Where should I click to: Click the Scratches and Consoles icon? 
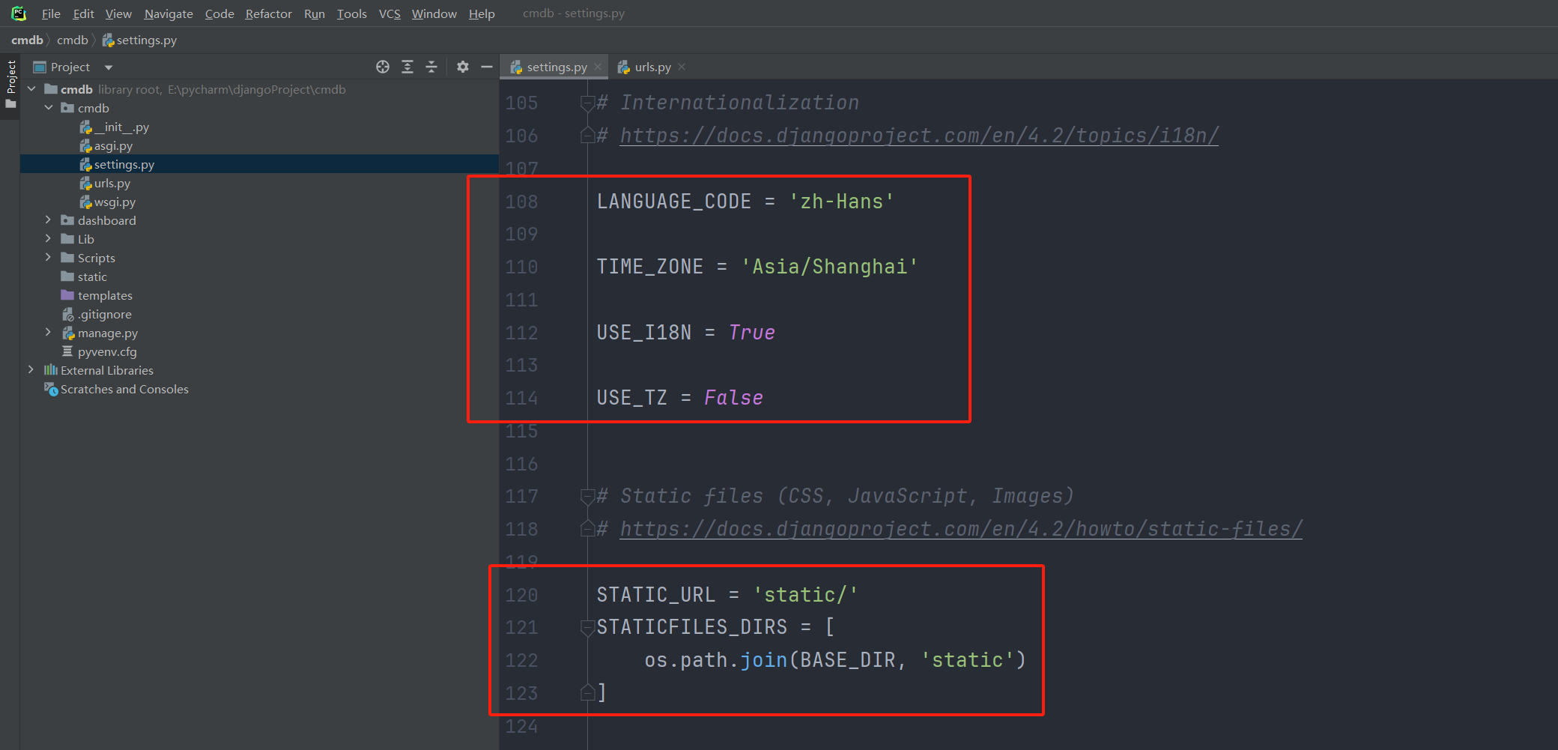coord(51,389)
